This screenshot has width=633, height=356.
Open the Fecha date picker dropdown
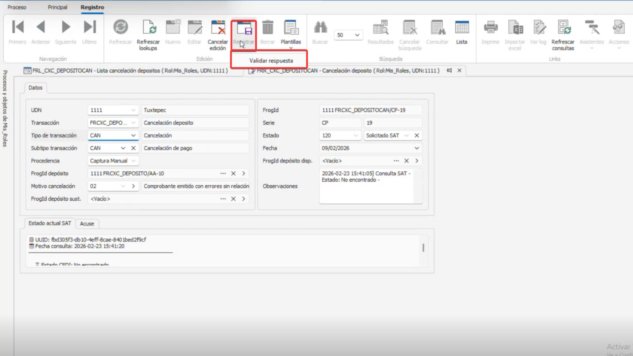(417, 148)
